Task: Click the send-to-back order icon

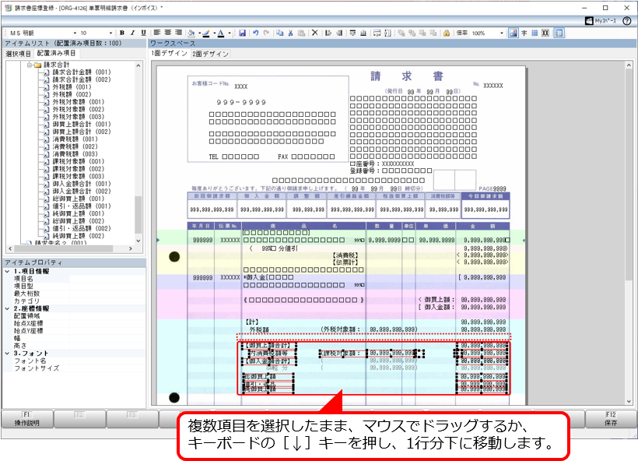Action: tap(412, 33)
